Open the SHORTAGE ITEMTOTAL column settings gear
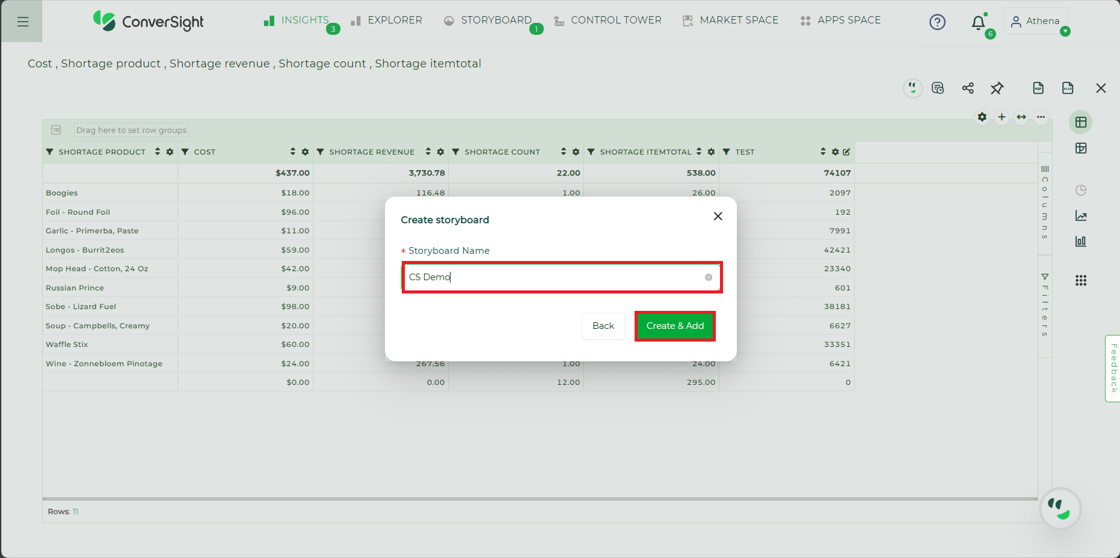Image resolution: width=1120 pixels, height=558 pixels. coord(712,152)
